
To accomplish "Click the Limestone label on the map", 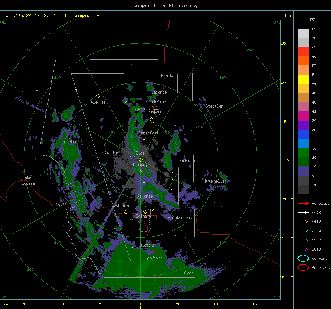I will (70, 142).
